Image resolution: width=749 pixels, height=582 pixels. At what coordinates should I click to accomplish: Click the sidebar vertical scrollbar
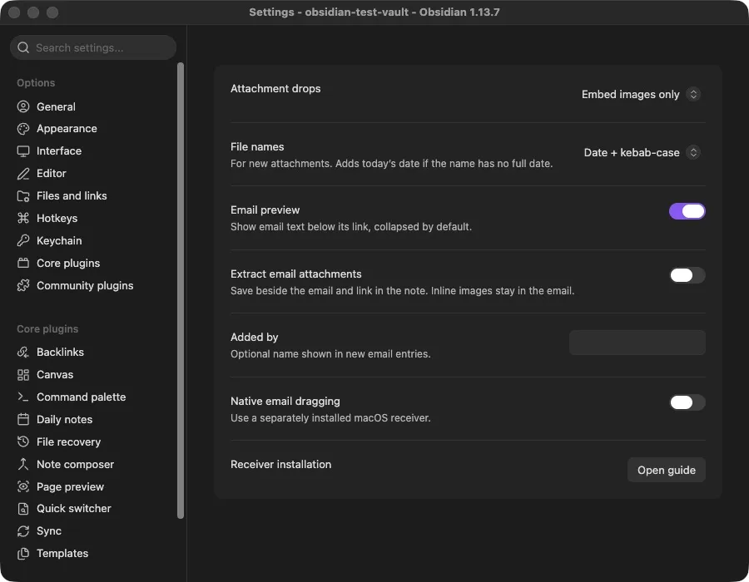[x=181, y=290]
